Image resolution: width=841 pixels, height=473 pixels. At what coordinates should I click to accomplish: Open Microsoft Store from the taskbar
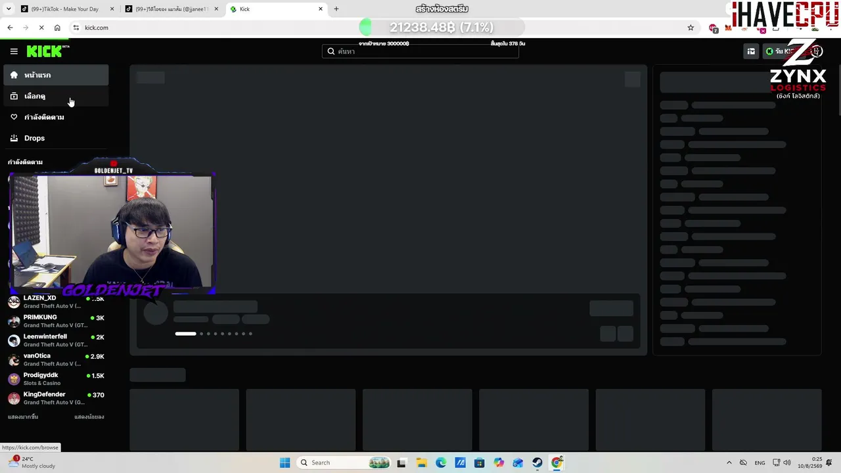tap(480, 462)
